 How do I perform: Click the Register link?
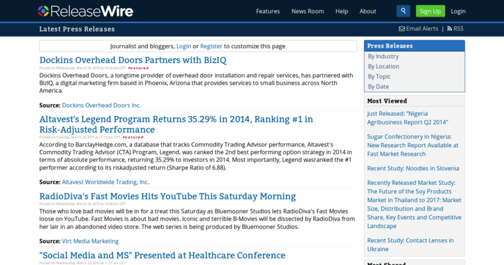[x=211, y=46]
